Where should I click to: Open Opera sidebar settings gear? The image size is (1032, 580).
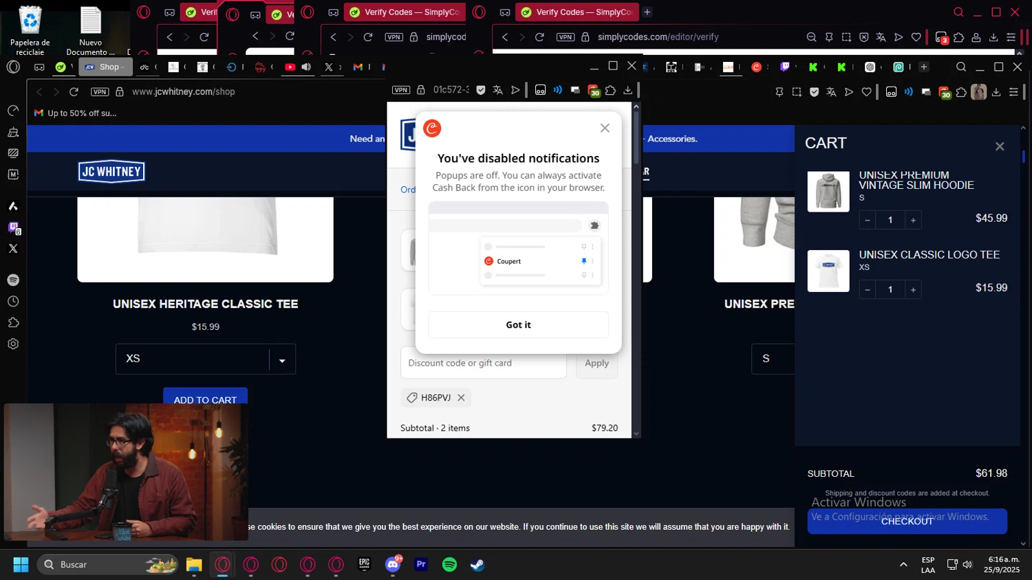(13, 344)
